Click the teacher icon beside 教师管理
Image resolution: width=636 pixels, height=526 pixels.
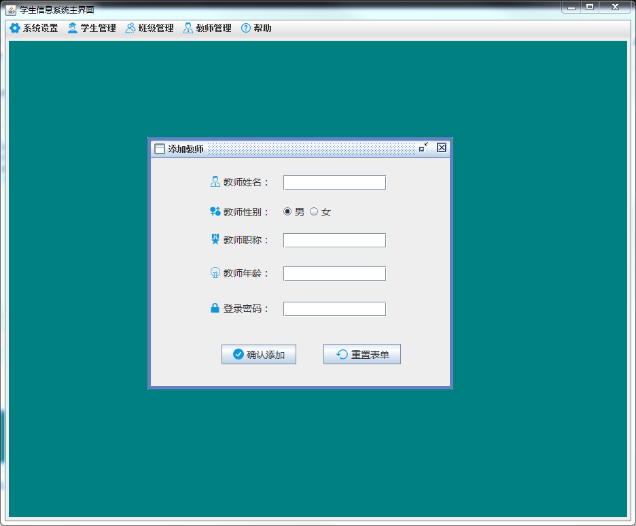[188, 29]
